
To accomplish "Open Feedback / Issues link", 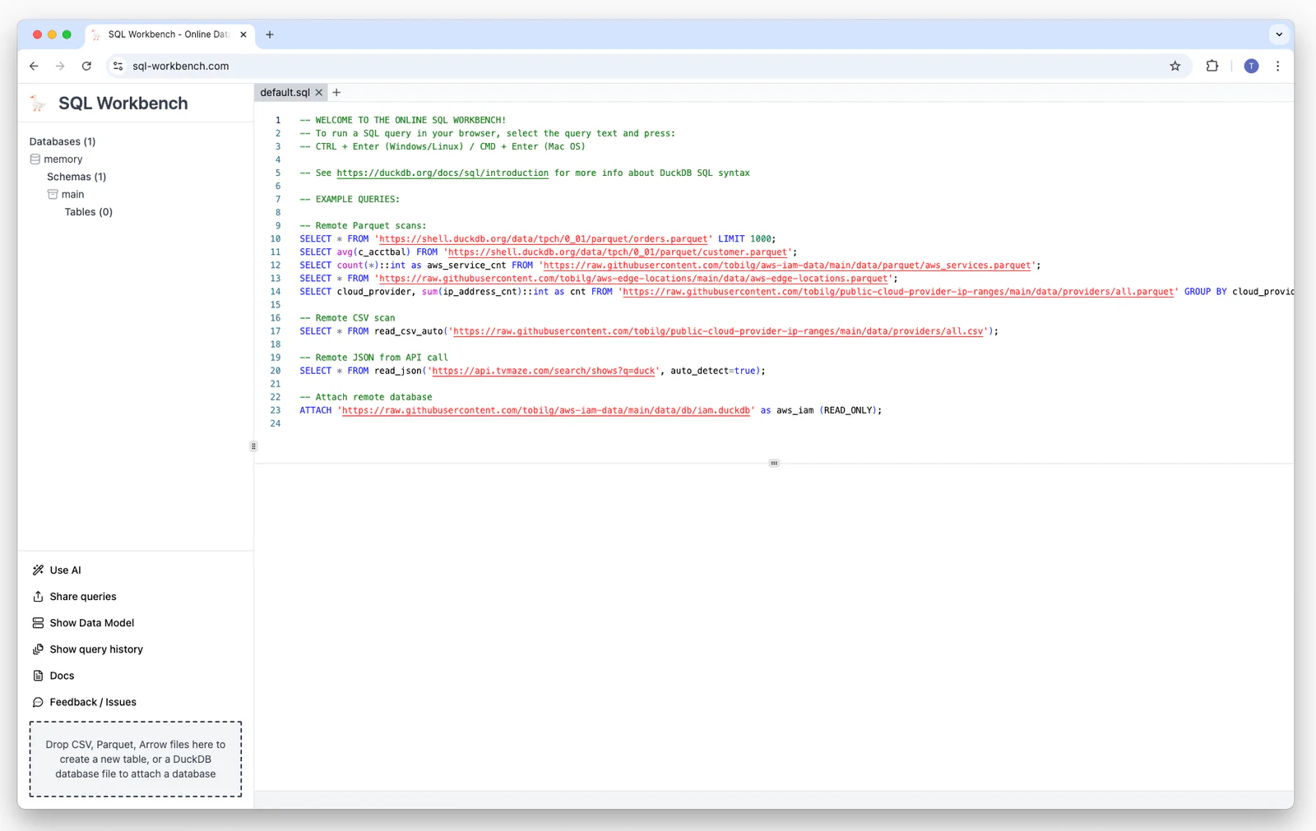I will point(93,702).
